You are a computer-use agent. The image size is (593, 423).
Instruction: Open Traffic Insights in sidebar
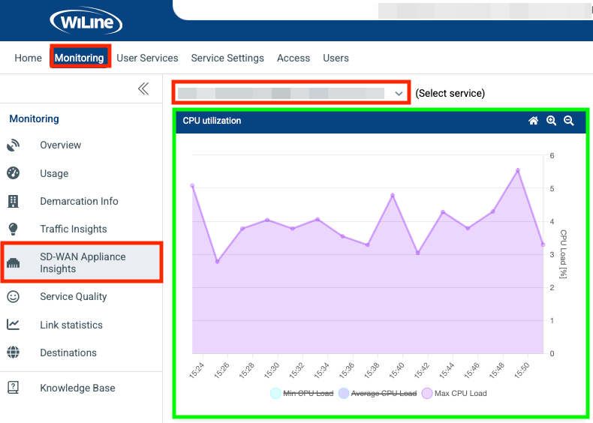click(x=74, y=229)
